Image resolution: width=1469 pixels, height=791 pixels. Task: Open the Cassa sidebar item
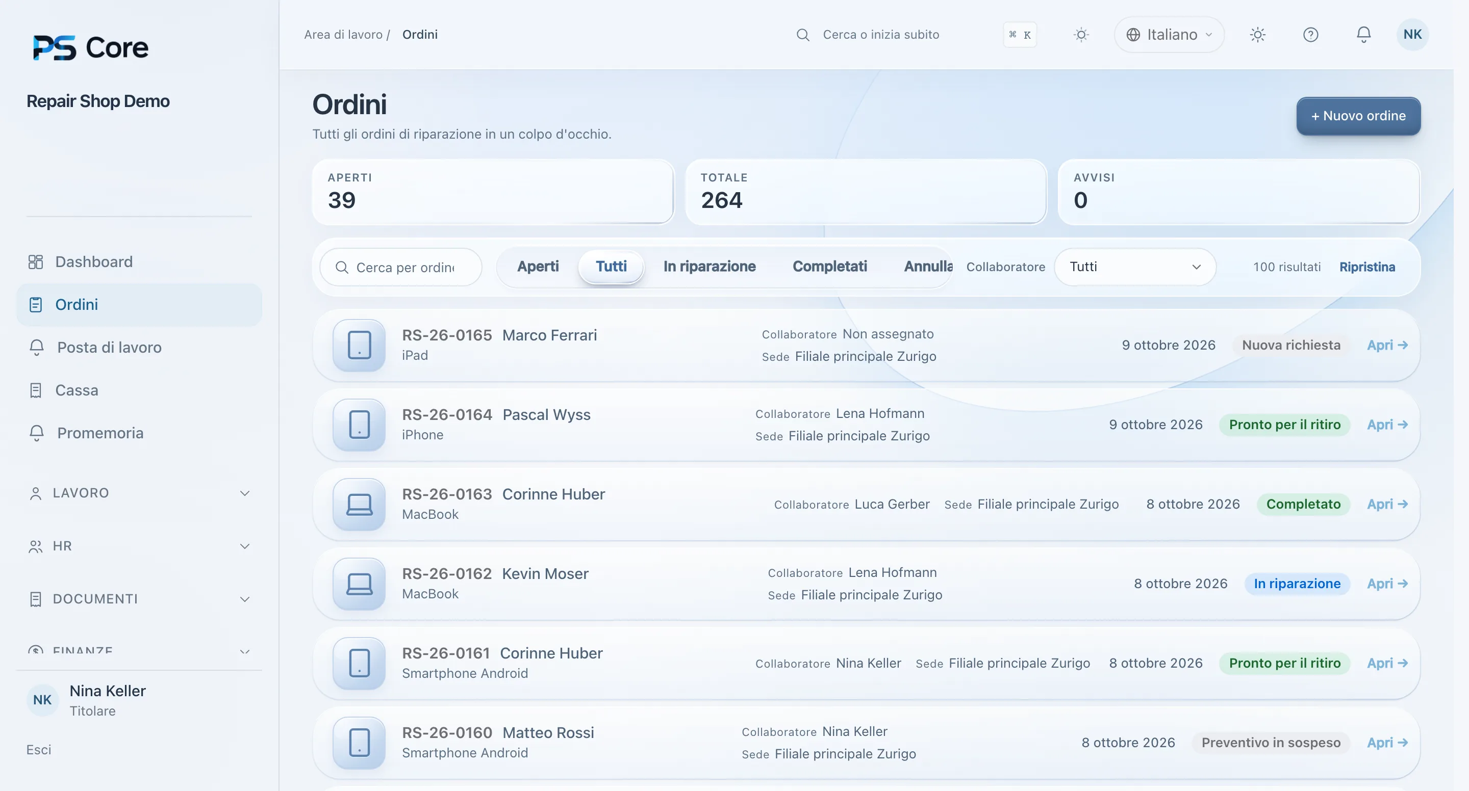click(139, 390)
